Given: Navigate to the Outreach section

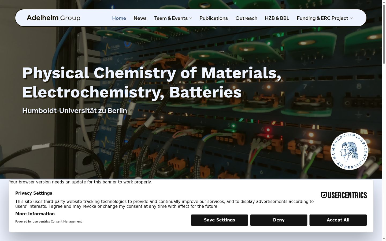Looking at the screenshot, I should click(246, 18).
